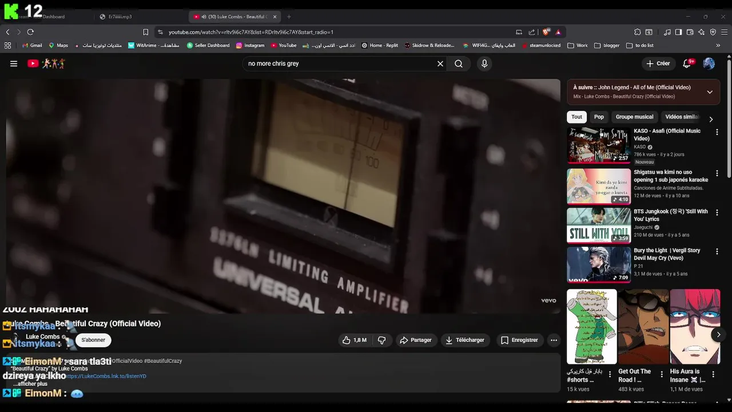This screenshot has height=412, width=732.
Task: Open the media playlist music note icon
Action: pos(667,32)
